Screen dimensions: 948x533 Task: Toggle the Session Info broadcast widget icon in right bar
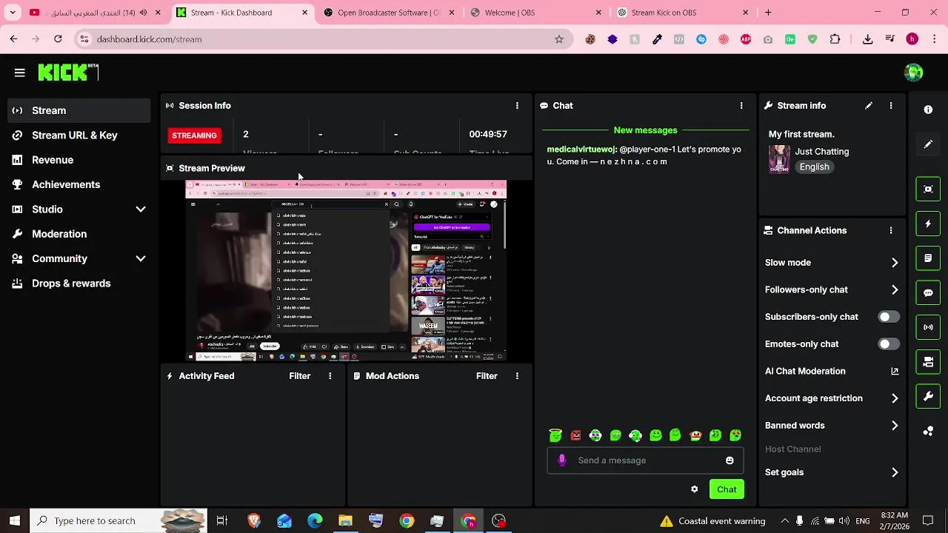pyautogui.click(x=928, y=327)
